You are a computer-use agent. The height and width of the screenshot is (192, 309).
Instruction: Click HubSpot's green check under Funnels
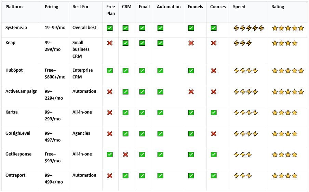191,71
